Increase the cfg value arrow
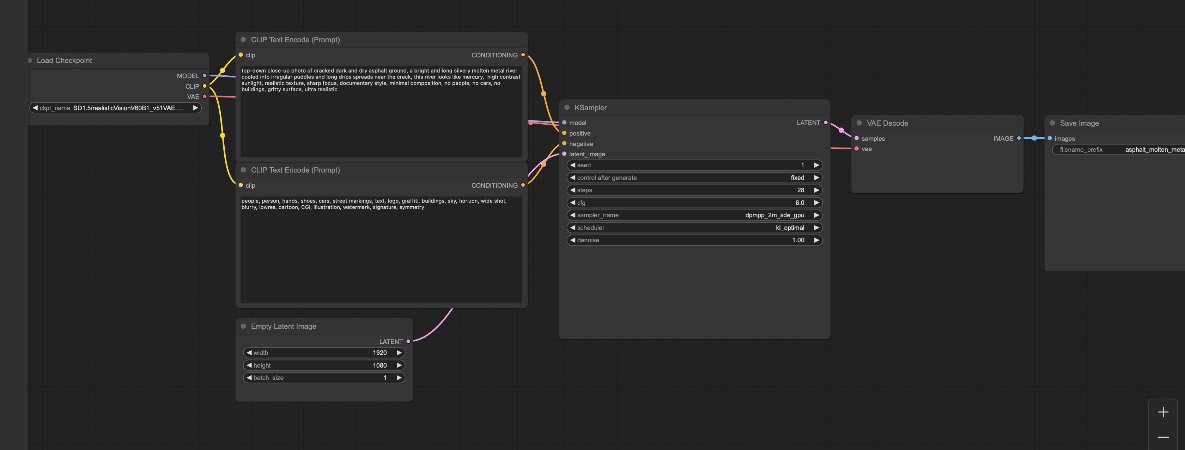The height and width of the screenshot is (450, 1185). 816,202
